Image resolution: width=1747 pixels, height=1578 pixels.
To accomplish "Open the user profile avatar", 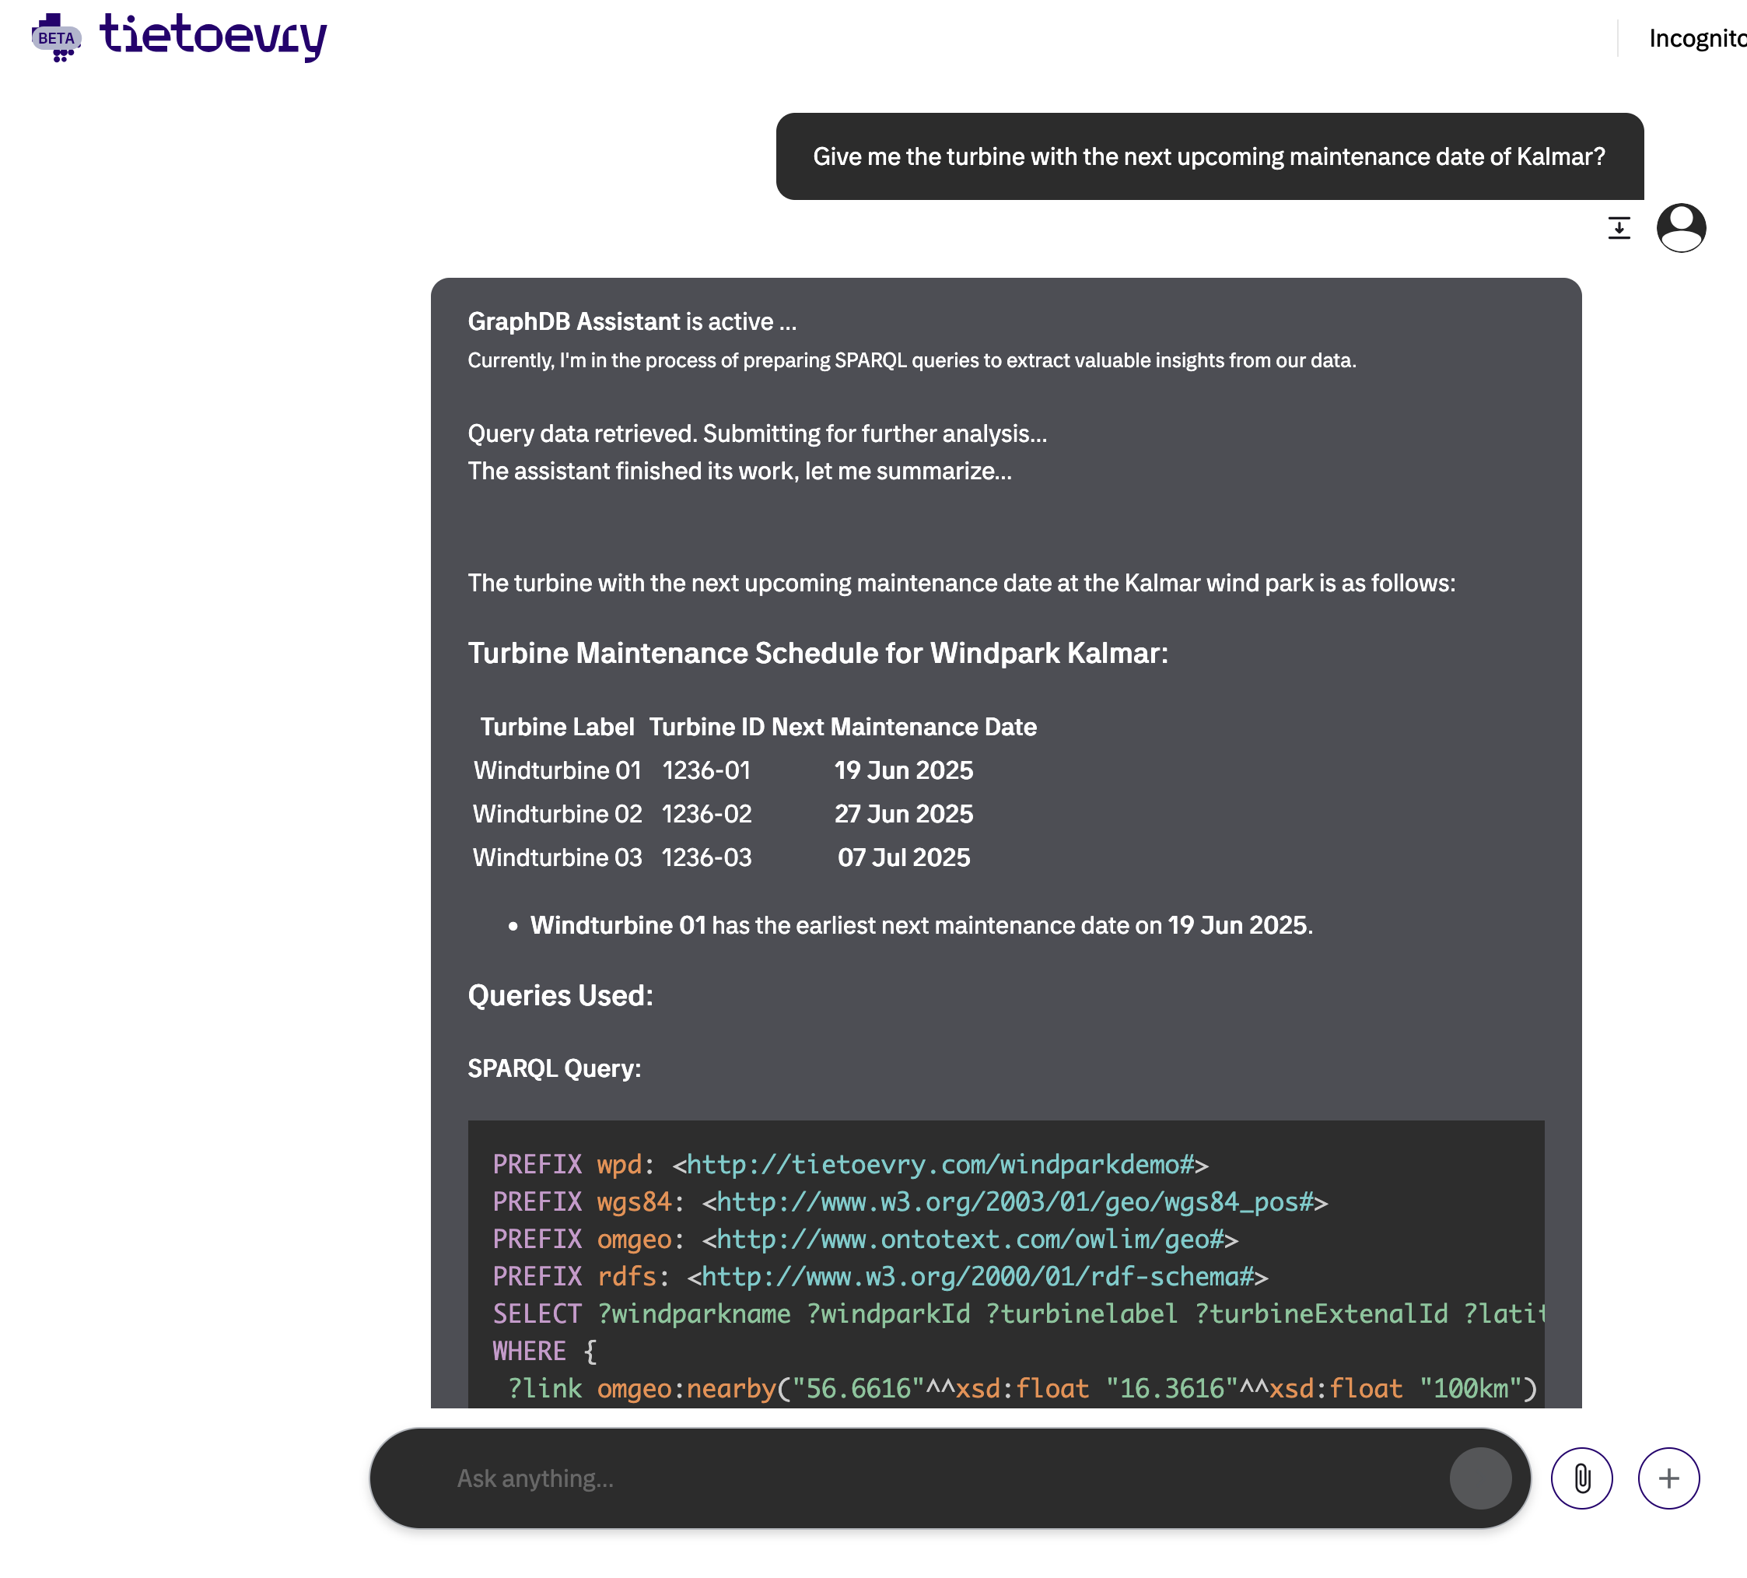I will [1681, 228].
